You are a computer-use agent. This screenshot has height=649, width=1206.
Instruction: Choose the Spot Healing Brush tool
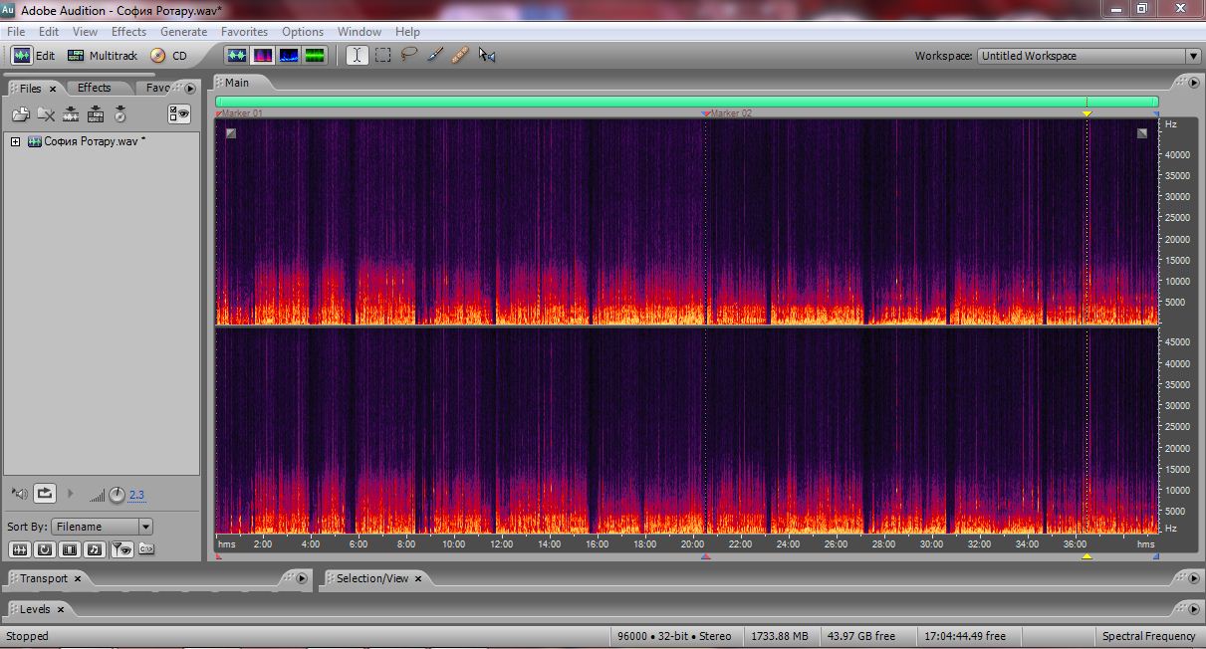460,56
